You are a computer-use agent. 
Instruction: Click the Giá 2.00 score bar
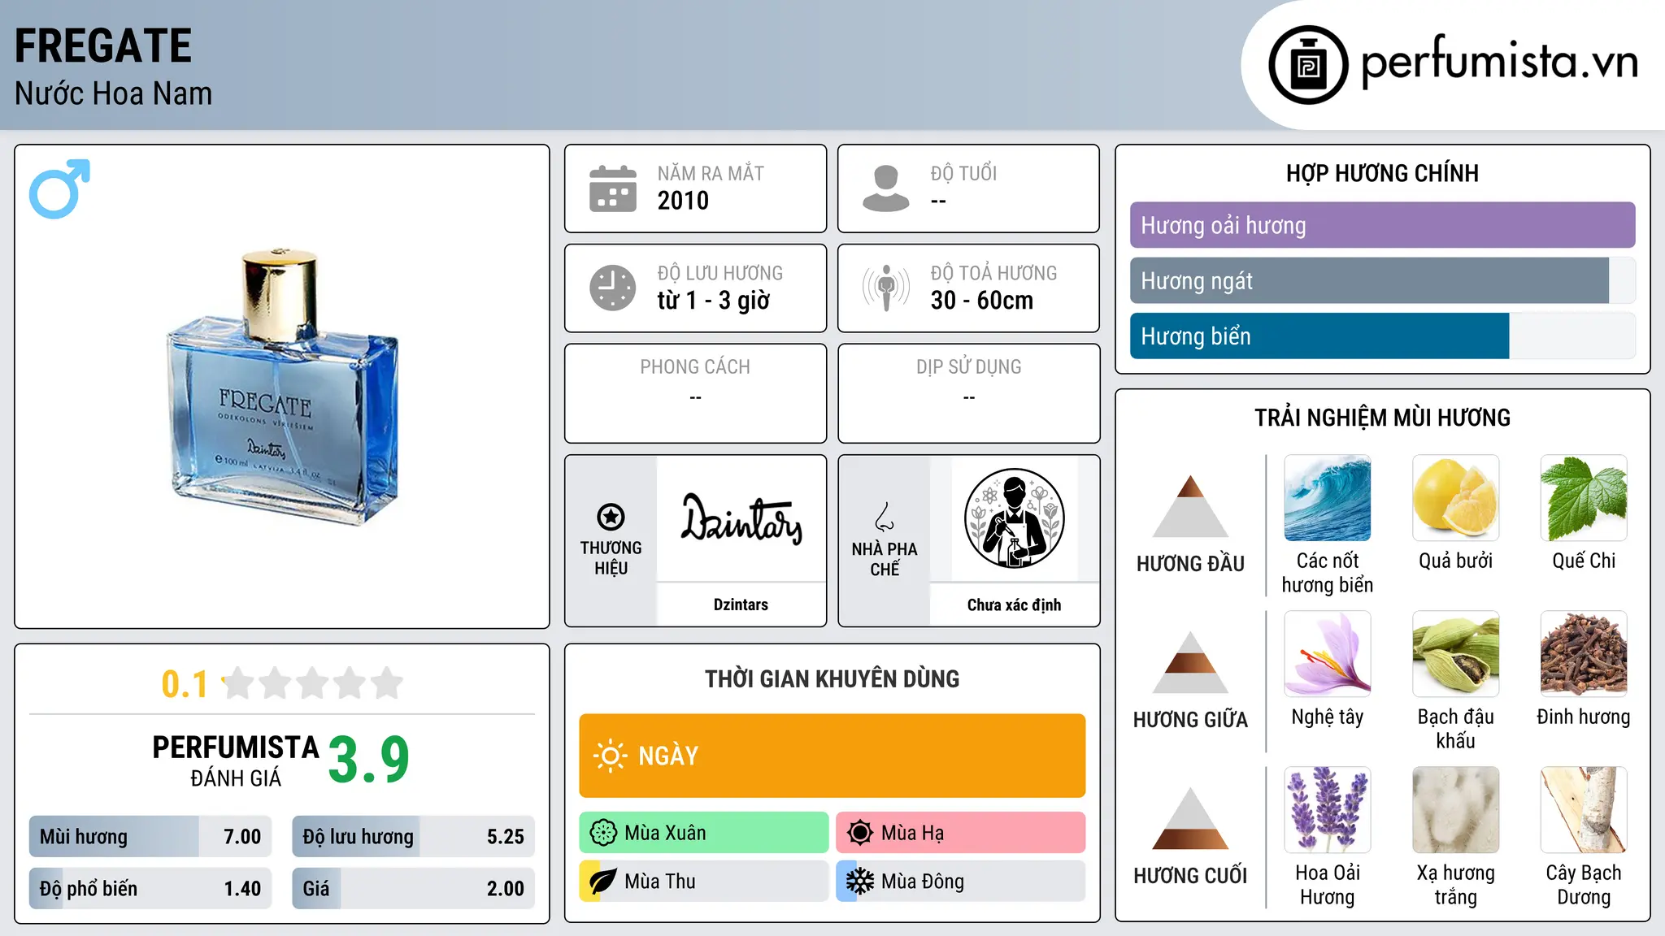click(413, 888)
